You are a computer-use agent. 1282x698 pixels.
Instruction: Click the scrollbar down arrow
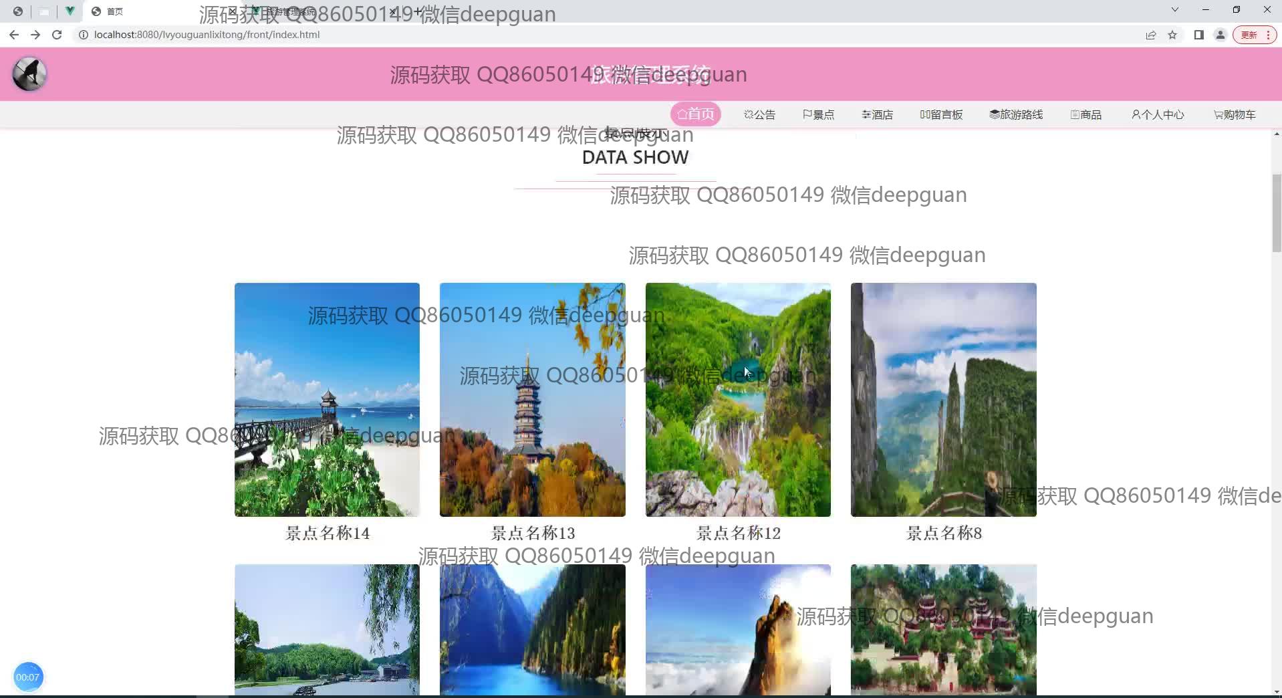1277,691
